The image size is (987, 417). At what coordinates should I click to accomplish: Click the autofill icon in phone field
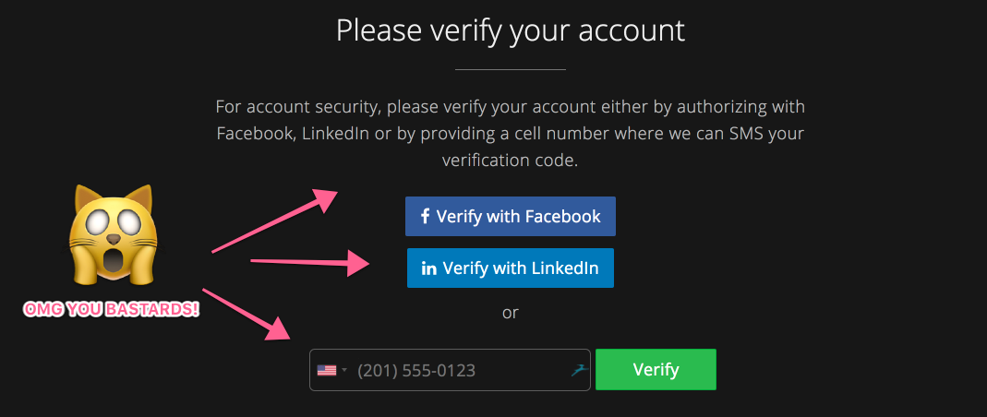pyautogui.click(x=579, y=370)
